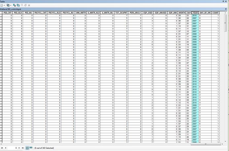Select the COUNT column header
This screenshot has width=229, height=151.
[215, 13]
